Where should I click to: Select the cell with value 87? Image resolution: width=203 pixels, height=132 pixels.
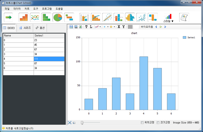point(49,63)
